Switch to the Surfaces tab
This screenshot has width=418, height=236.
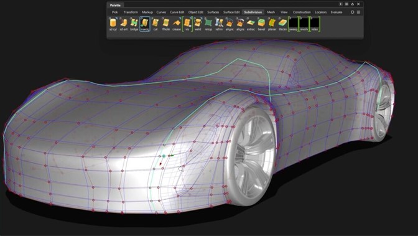(213, 12)
